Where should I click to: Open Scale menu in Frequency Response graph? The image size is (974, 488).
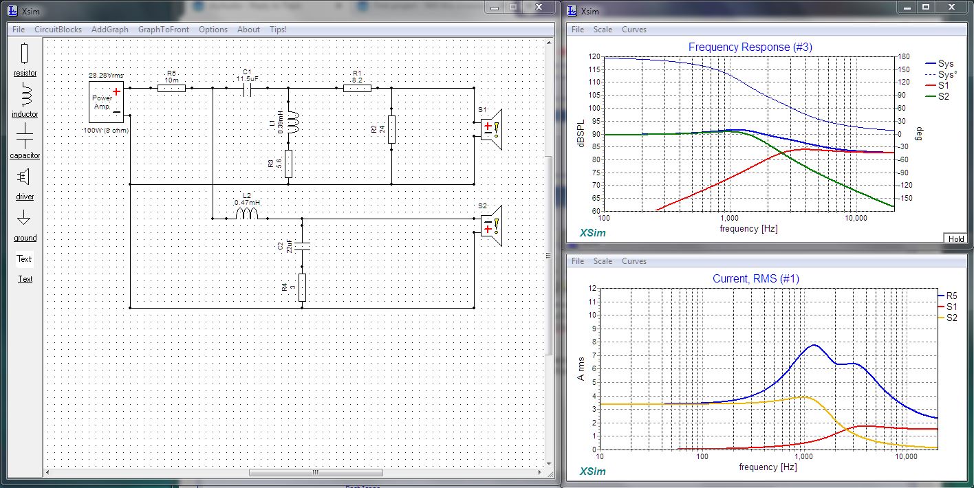pos(603,30)
